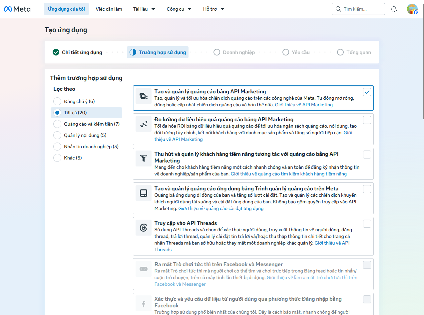Image resolution: width=424 pixels, height=315 pixels.
Task: Check Đo lường dữ liệu hiệu quả quảng cáo
Action: [x=367, y=120]
